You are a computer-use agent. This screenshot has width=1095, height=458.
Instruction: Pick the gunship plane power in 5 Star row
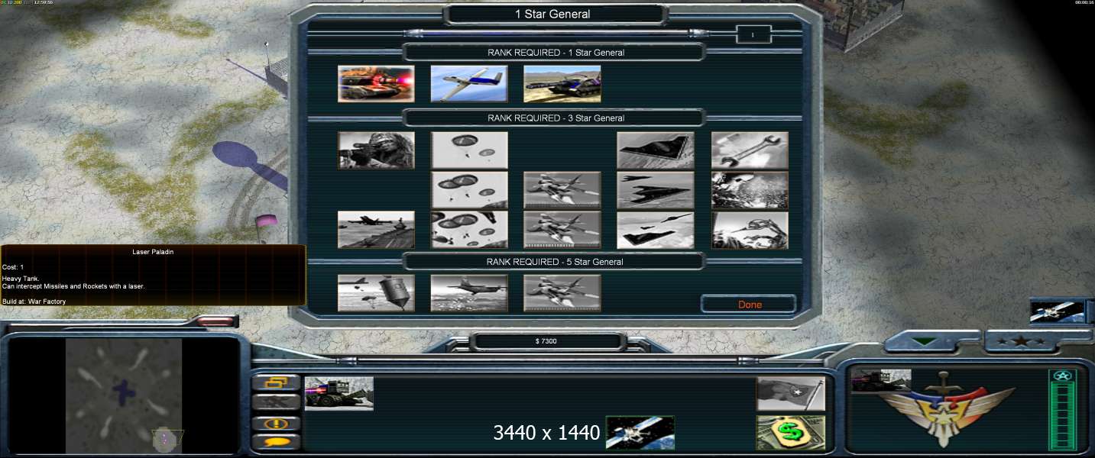(x=469, y=293)
